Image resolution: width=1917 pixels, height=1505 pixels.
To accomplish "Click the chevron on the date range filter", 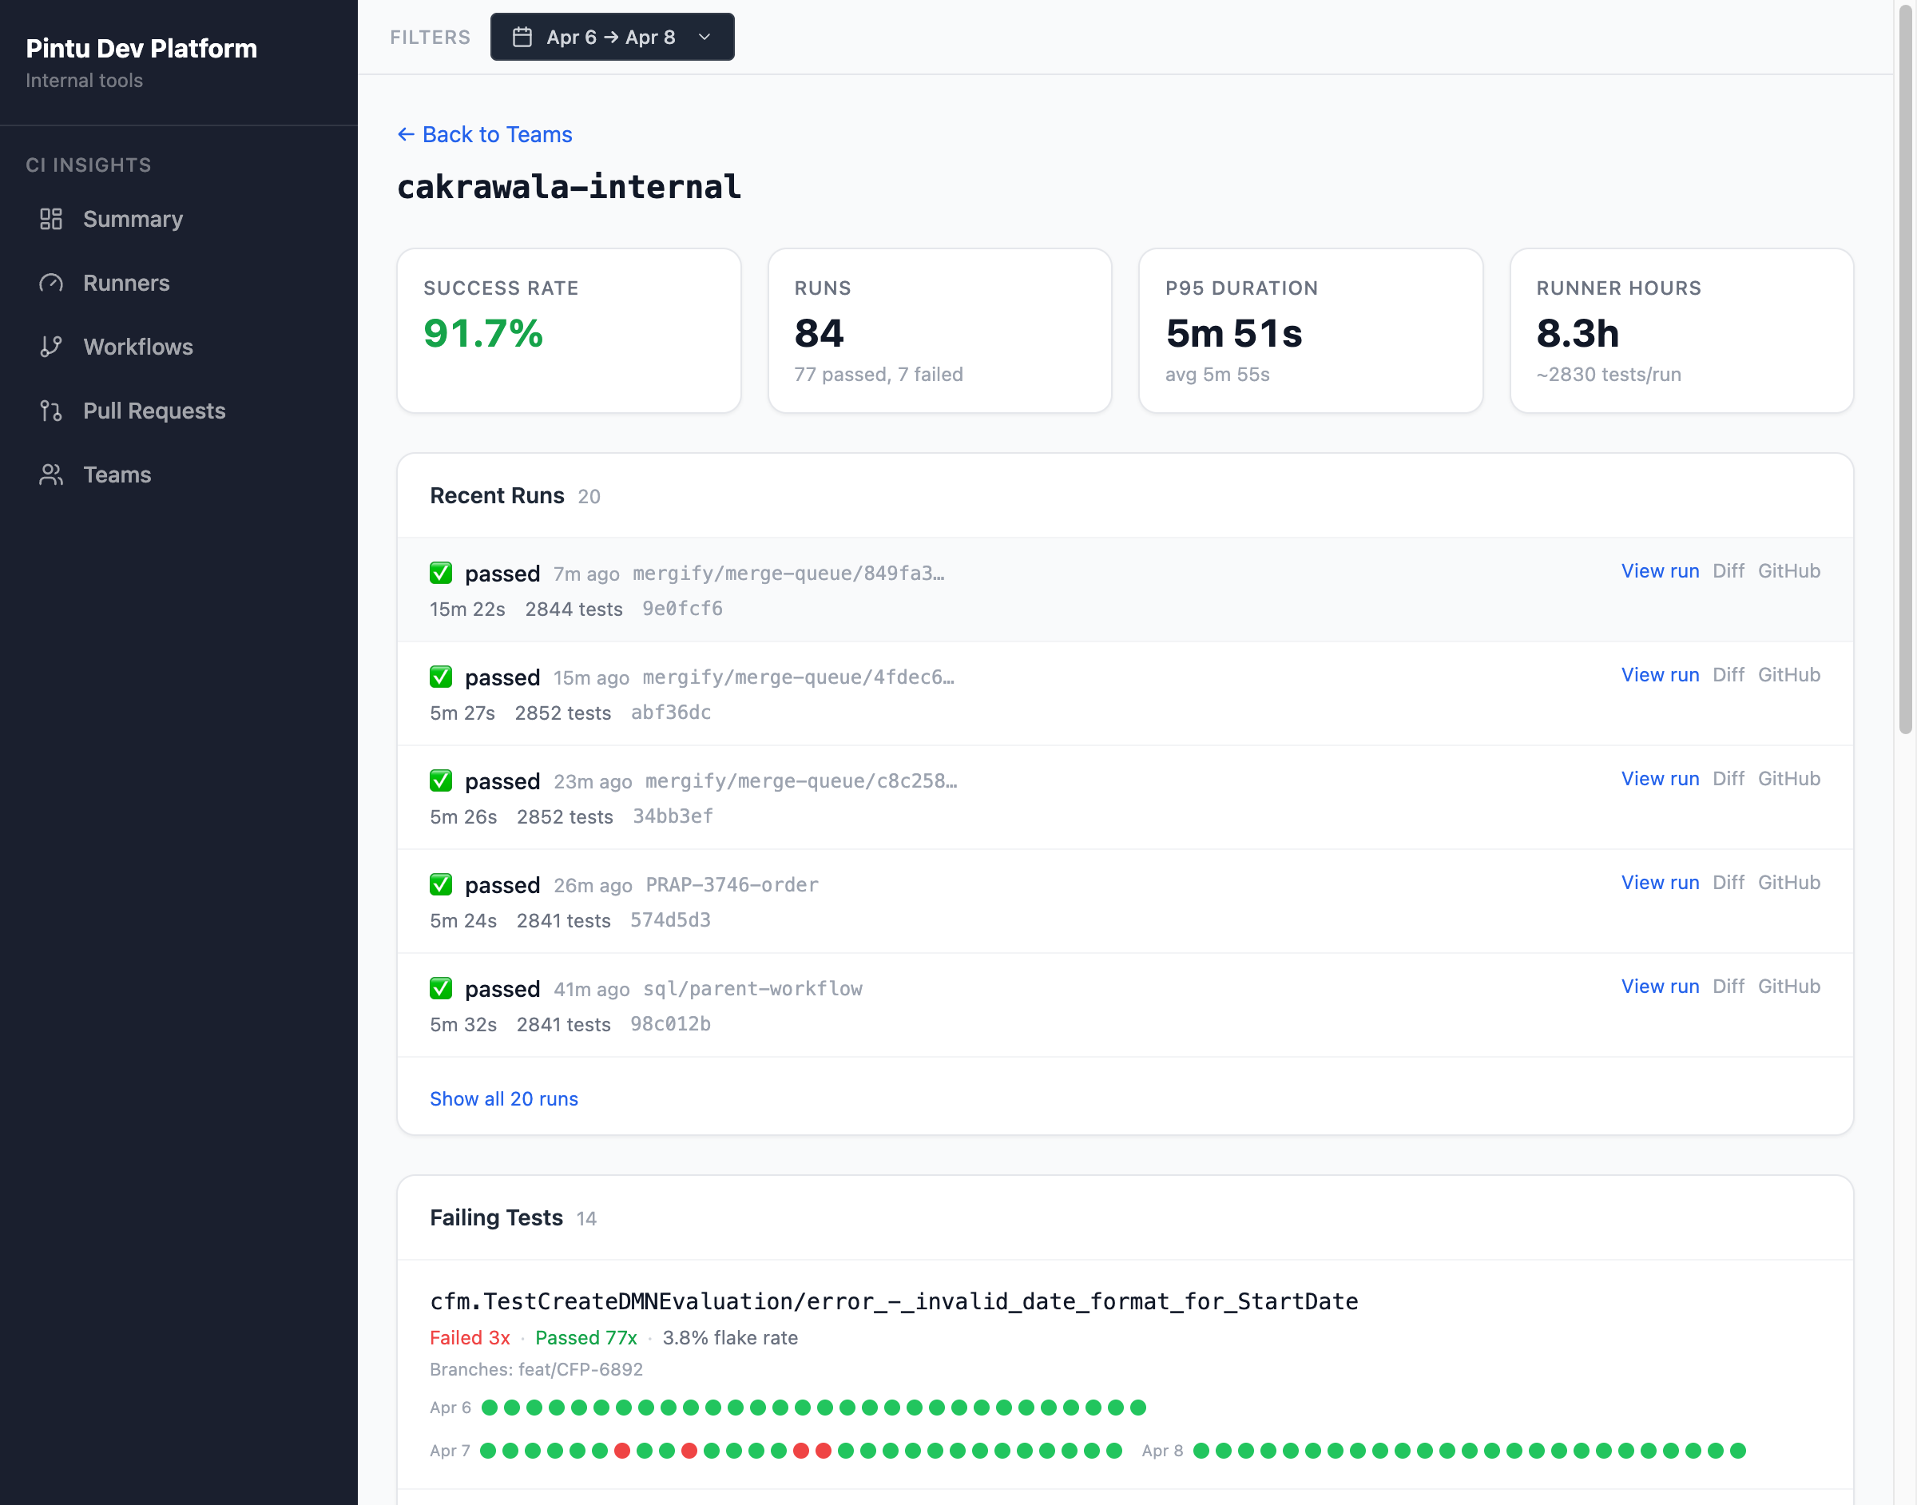I will [704, 37].
